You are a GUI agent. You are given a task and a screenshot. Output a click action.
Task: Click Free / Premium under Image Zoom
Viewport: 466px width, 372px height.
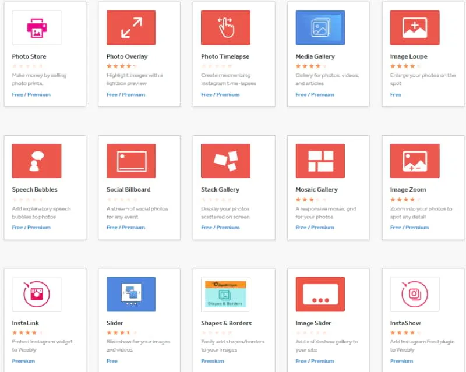409,228
